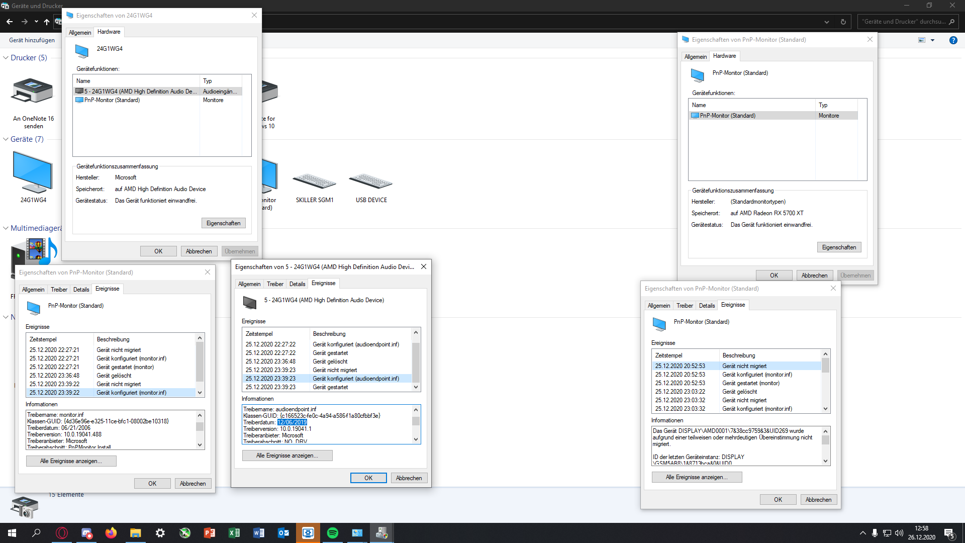Collapse the Drucker (5) group
The width and height of the screenshot is (965, 543).
(6, 58)
